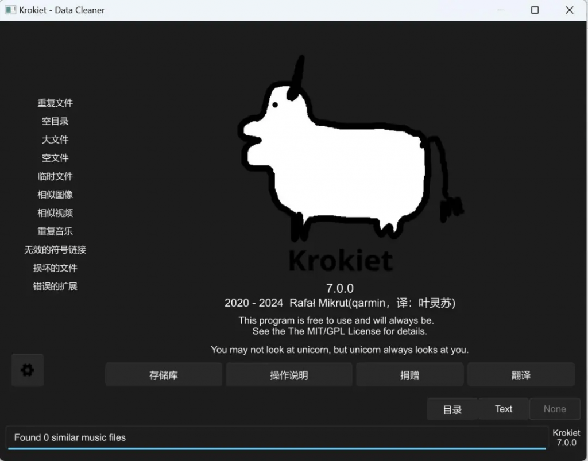This screenshot has width=588, height=461.
Task: Open the 空目录 tool
Action: (x=55, y=122)
